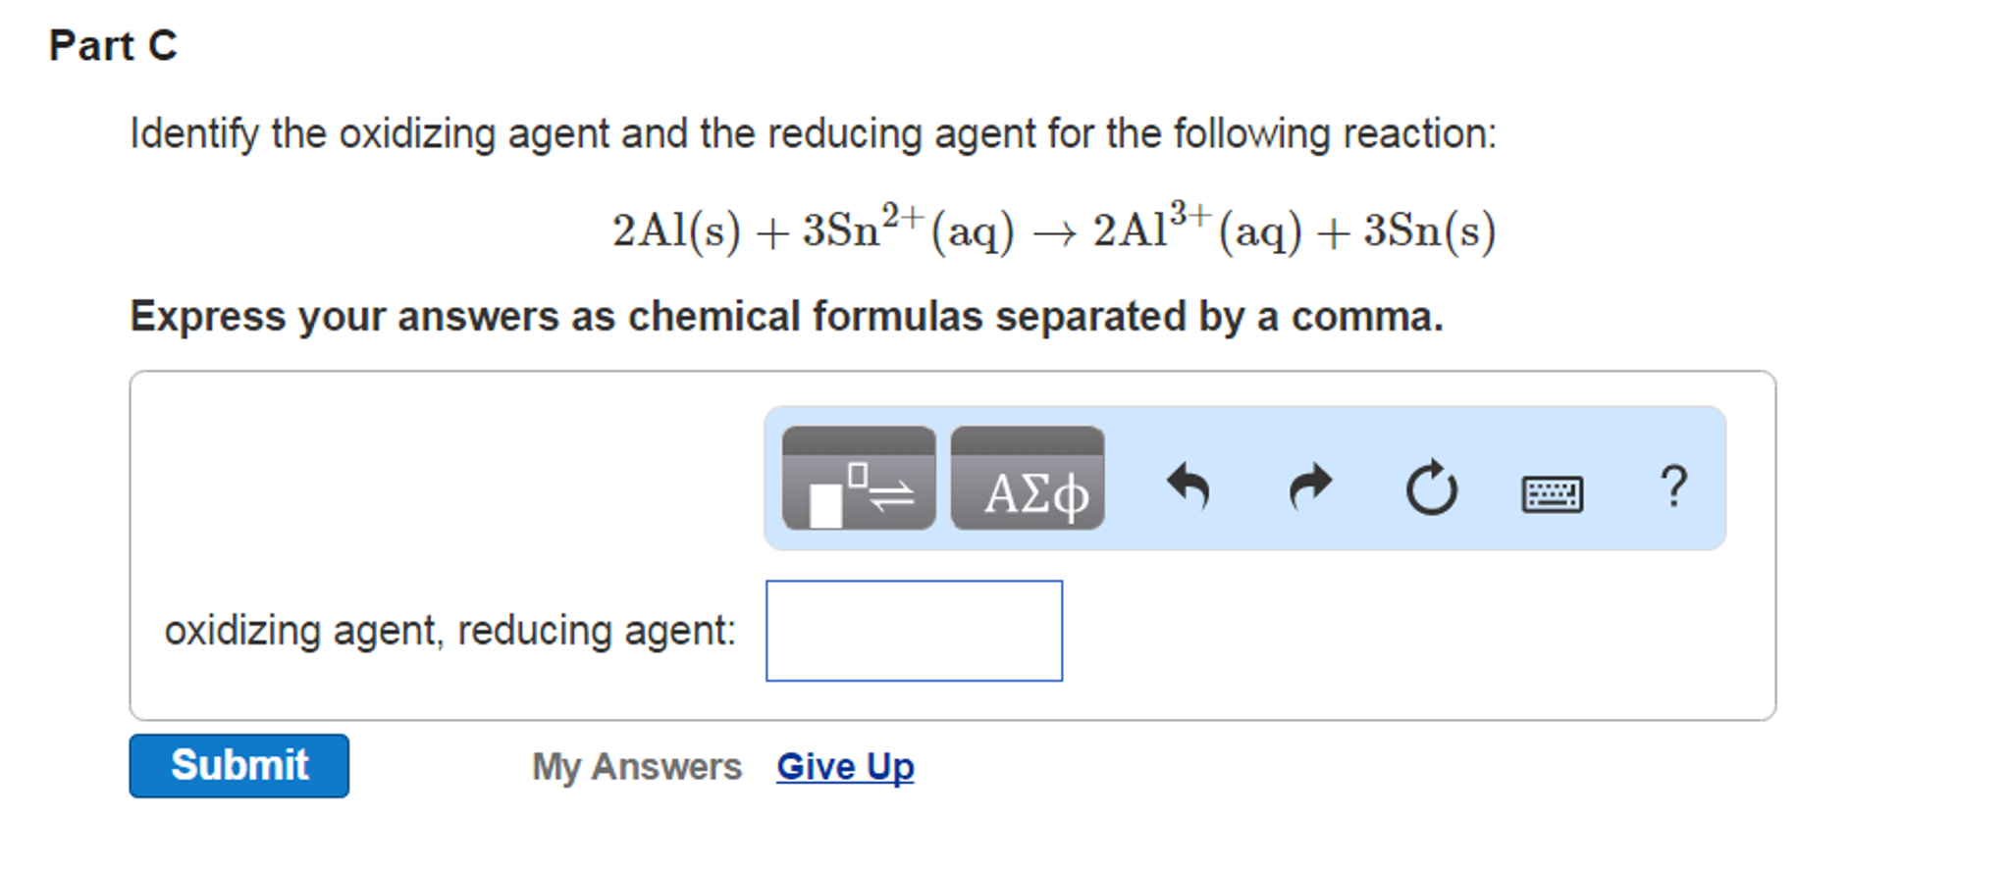Viewport: 2008px width, 871px height.
Task: Open help via the question mark icon
Action: pyautogui.click(x=1673, y=486)
